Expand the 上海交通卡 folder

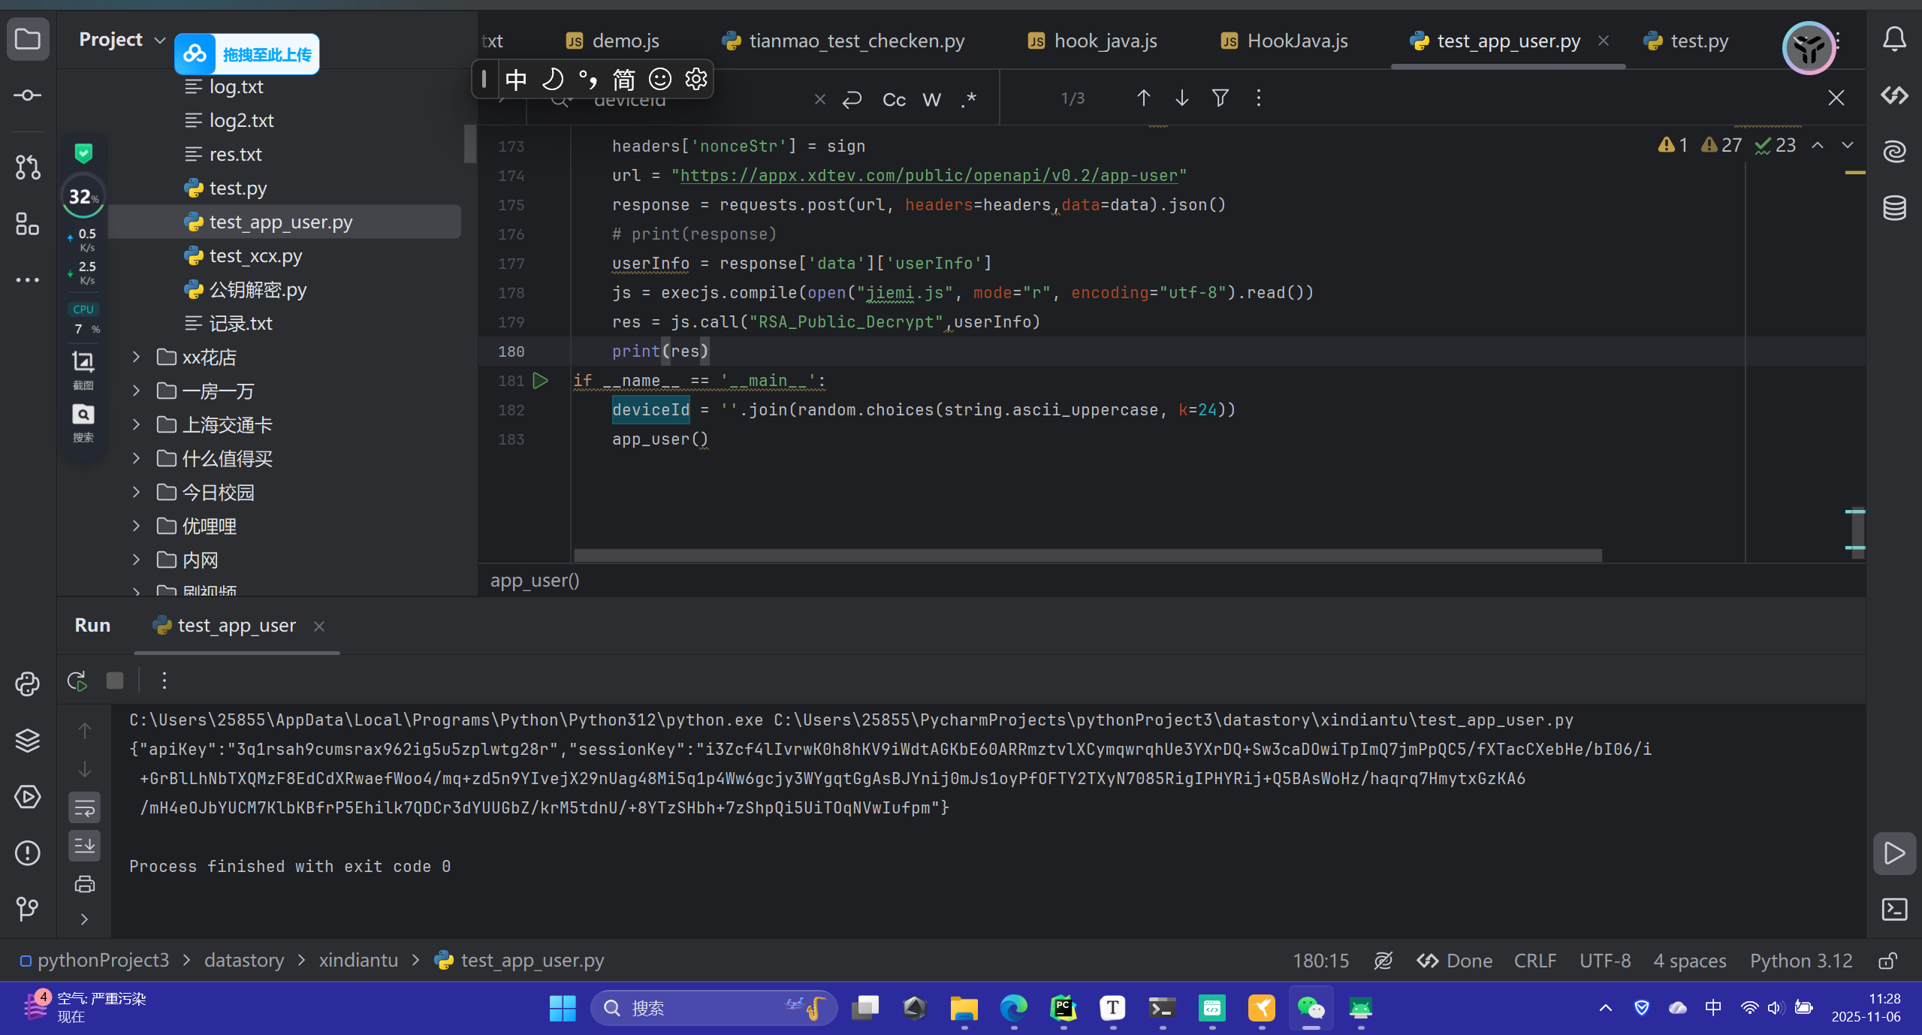point(136,424)
